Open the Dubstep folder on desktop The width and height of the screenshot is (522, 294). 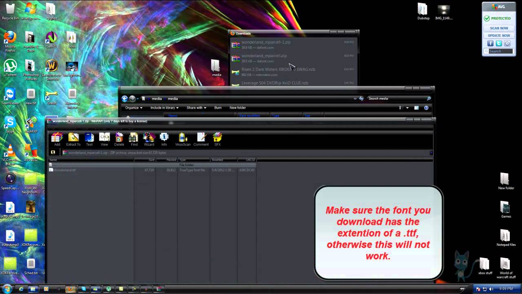[x=423, y=11]
